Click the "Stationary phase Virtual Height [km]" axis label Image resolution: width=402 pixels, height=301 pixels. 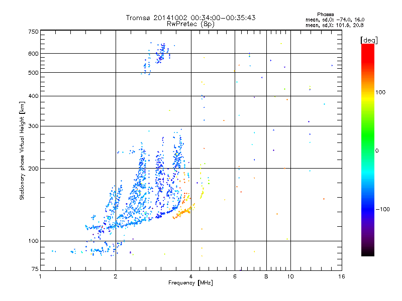click(22, 150)
